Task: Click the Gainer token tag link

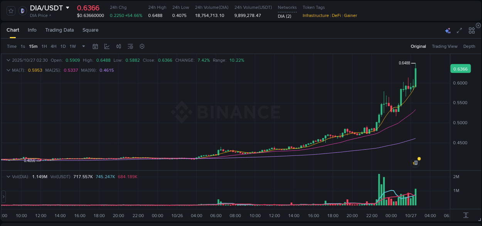Action: pyautogui.click(x=350, y=15)
